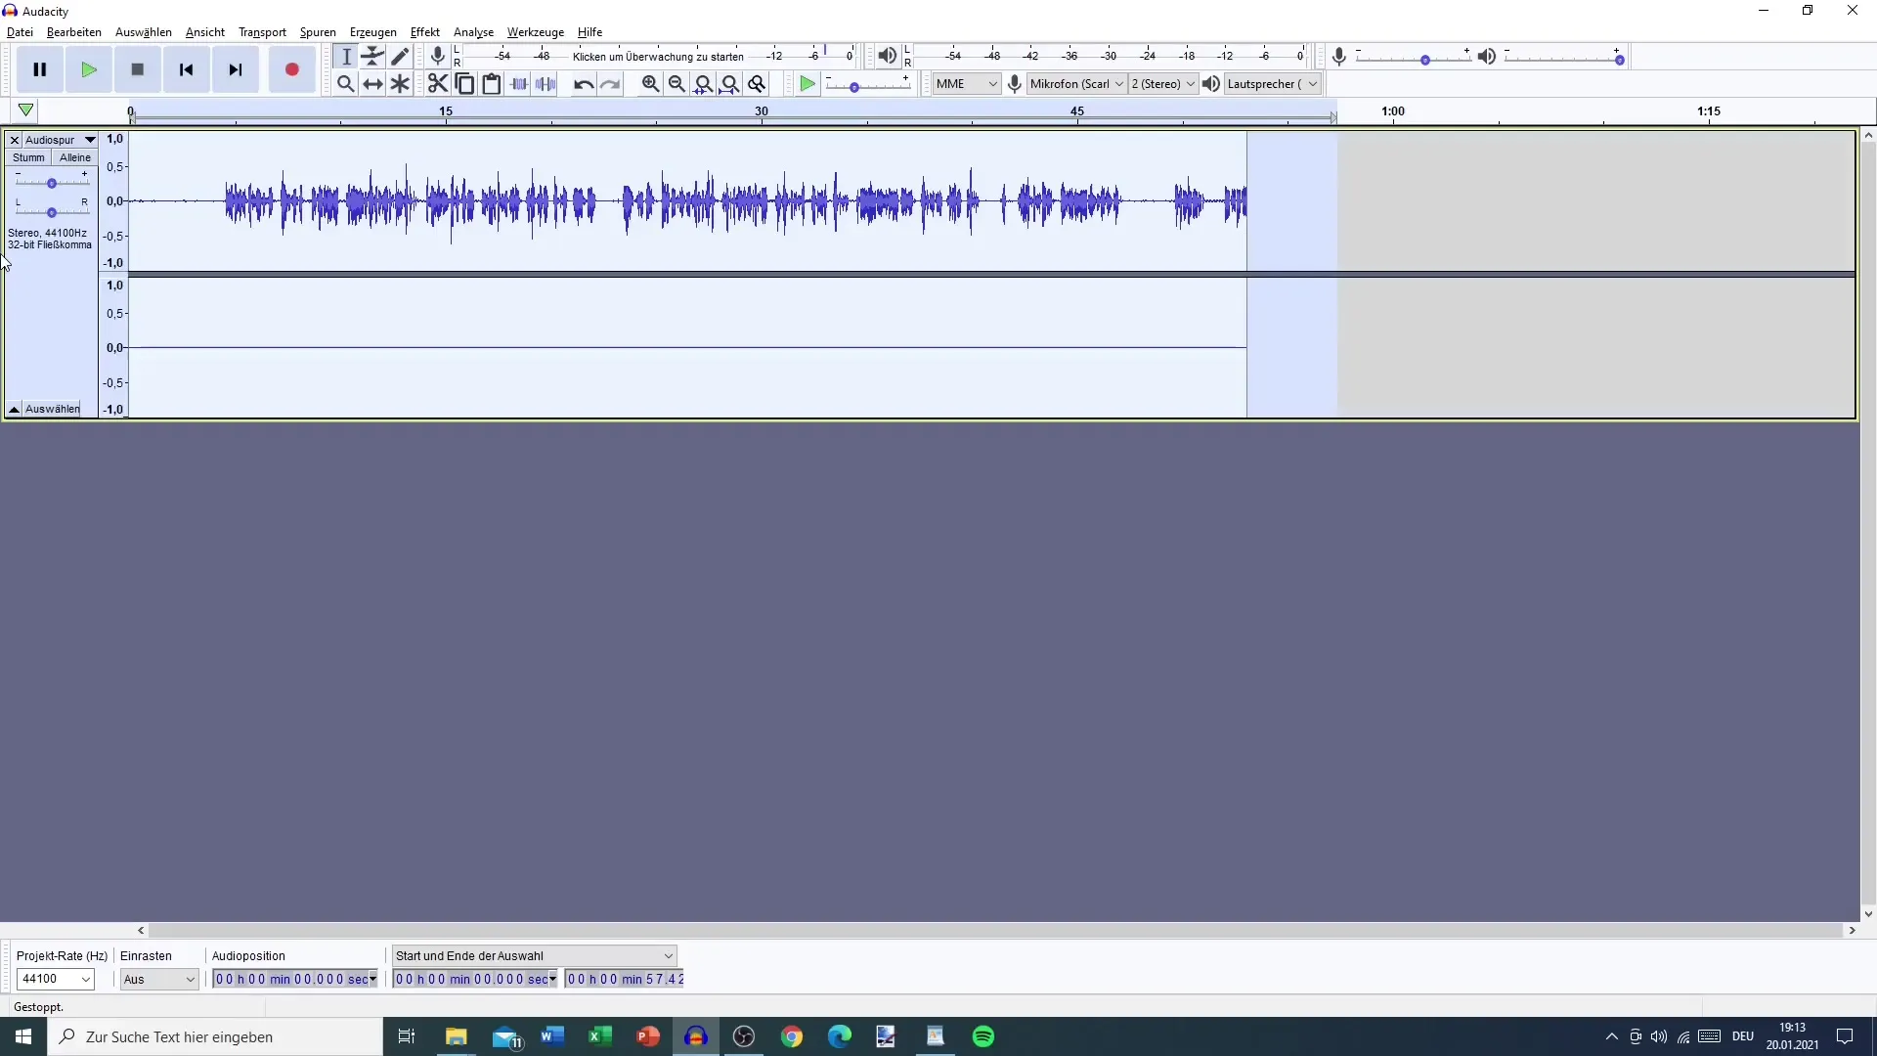1877x1056 pixels.
Task: Open the Spuren menu
Action: 318,32
